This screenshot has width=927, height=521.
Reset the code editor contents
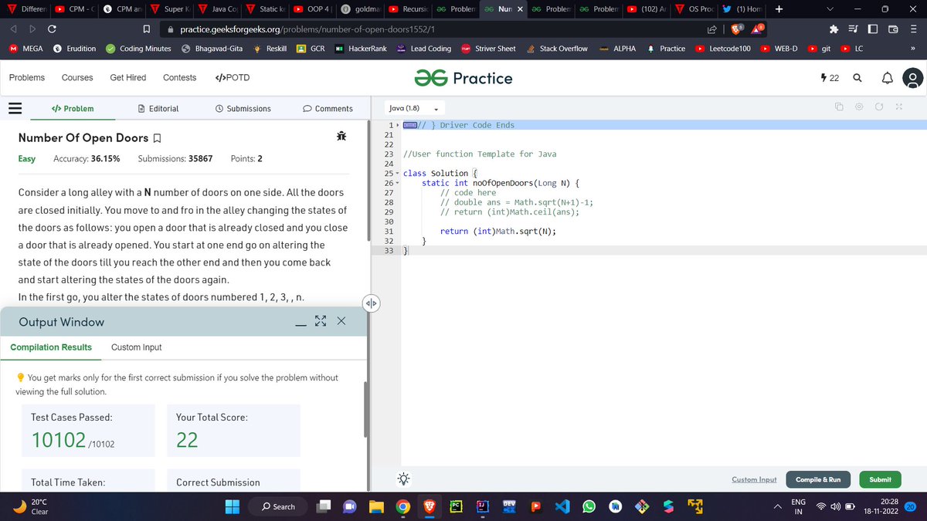click(x=878, y=108)
